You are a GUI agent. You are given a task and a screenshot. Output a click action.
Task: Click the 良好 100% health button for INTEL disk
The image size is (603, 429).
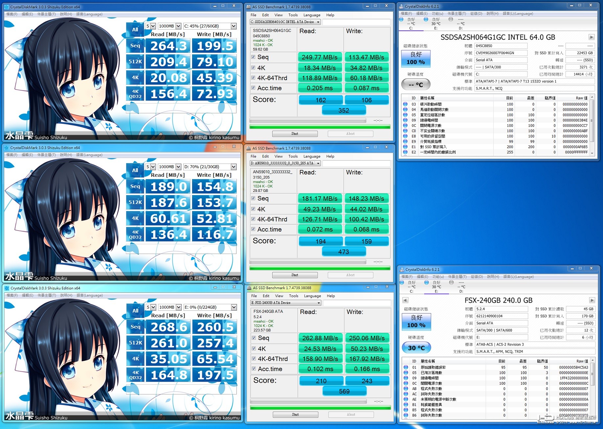point(416,58)
